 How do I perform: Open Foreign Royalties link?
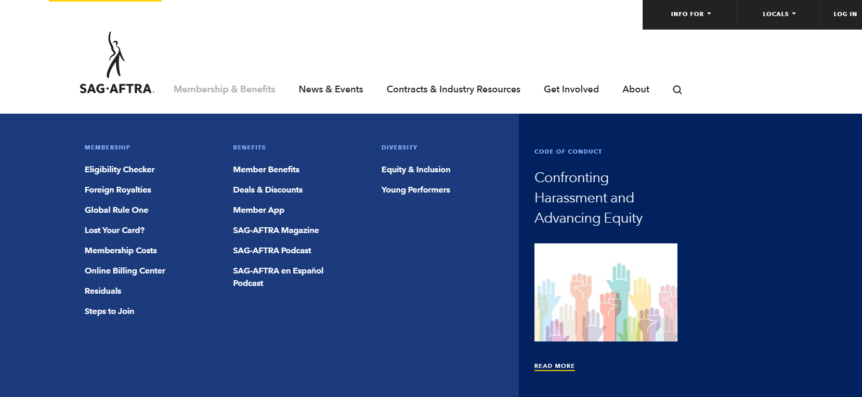point(118,190)
